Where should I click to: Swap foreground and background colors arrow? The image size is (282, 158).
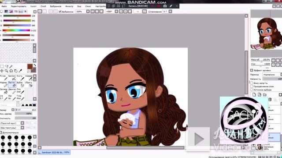pos(34,65)
